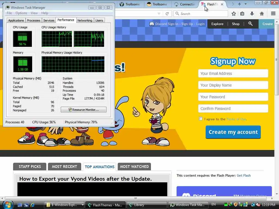The width and height of the screenshot is (279, 209).
Task: Open Resource Monitor
Action: [x=84, y=110]
